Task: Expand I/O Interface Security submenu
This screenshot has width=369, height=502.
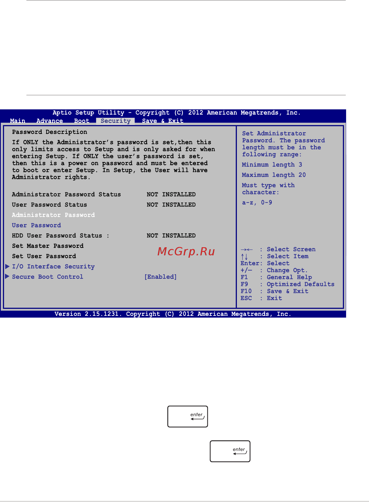Action: click(53, 266)
